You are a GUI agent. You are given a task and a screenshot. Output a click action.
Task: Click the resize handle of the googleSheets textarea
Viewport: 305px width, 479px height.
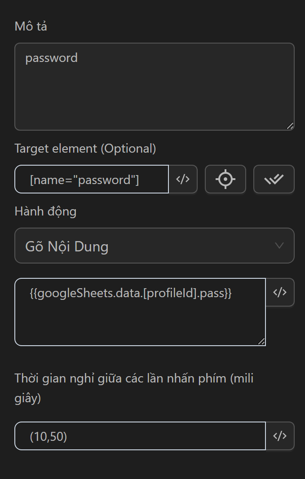(261, 342)
